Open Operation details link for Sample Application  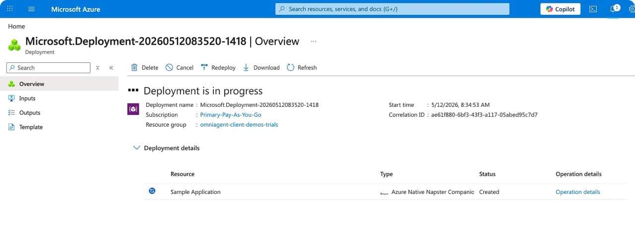578,192
